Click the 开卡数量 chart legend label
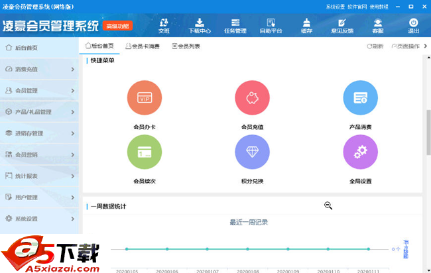 [406, 249]
